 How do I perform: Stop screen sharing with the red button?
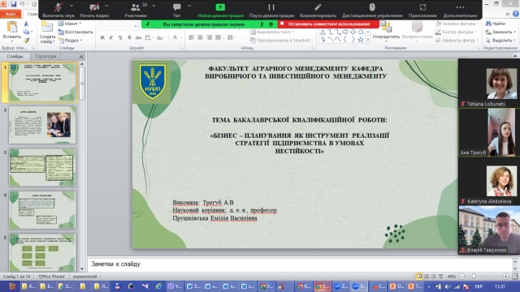coord(328,24)
